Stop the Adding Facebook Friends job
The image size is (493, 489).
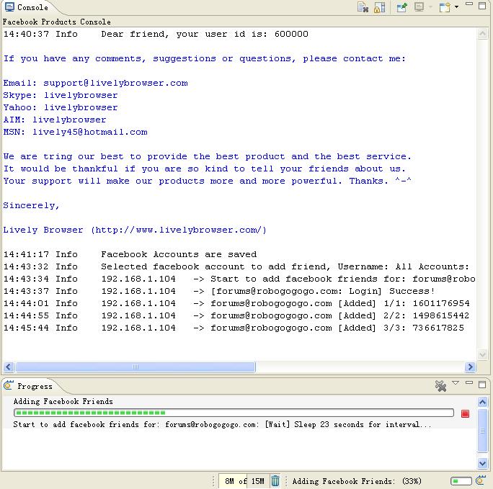(x=465, y=413)
